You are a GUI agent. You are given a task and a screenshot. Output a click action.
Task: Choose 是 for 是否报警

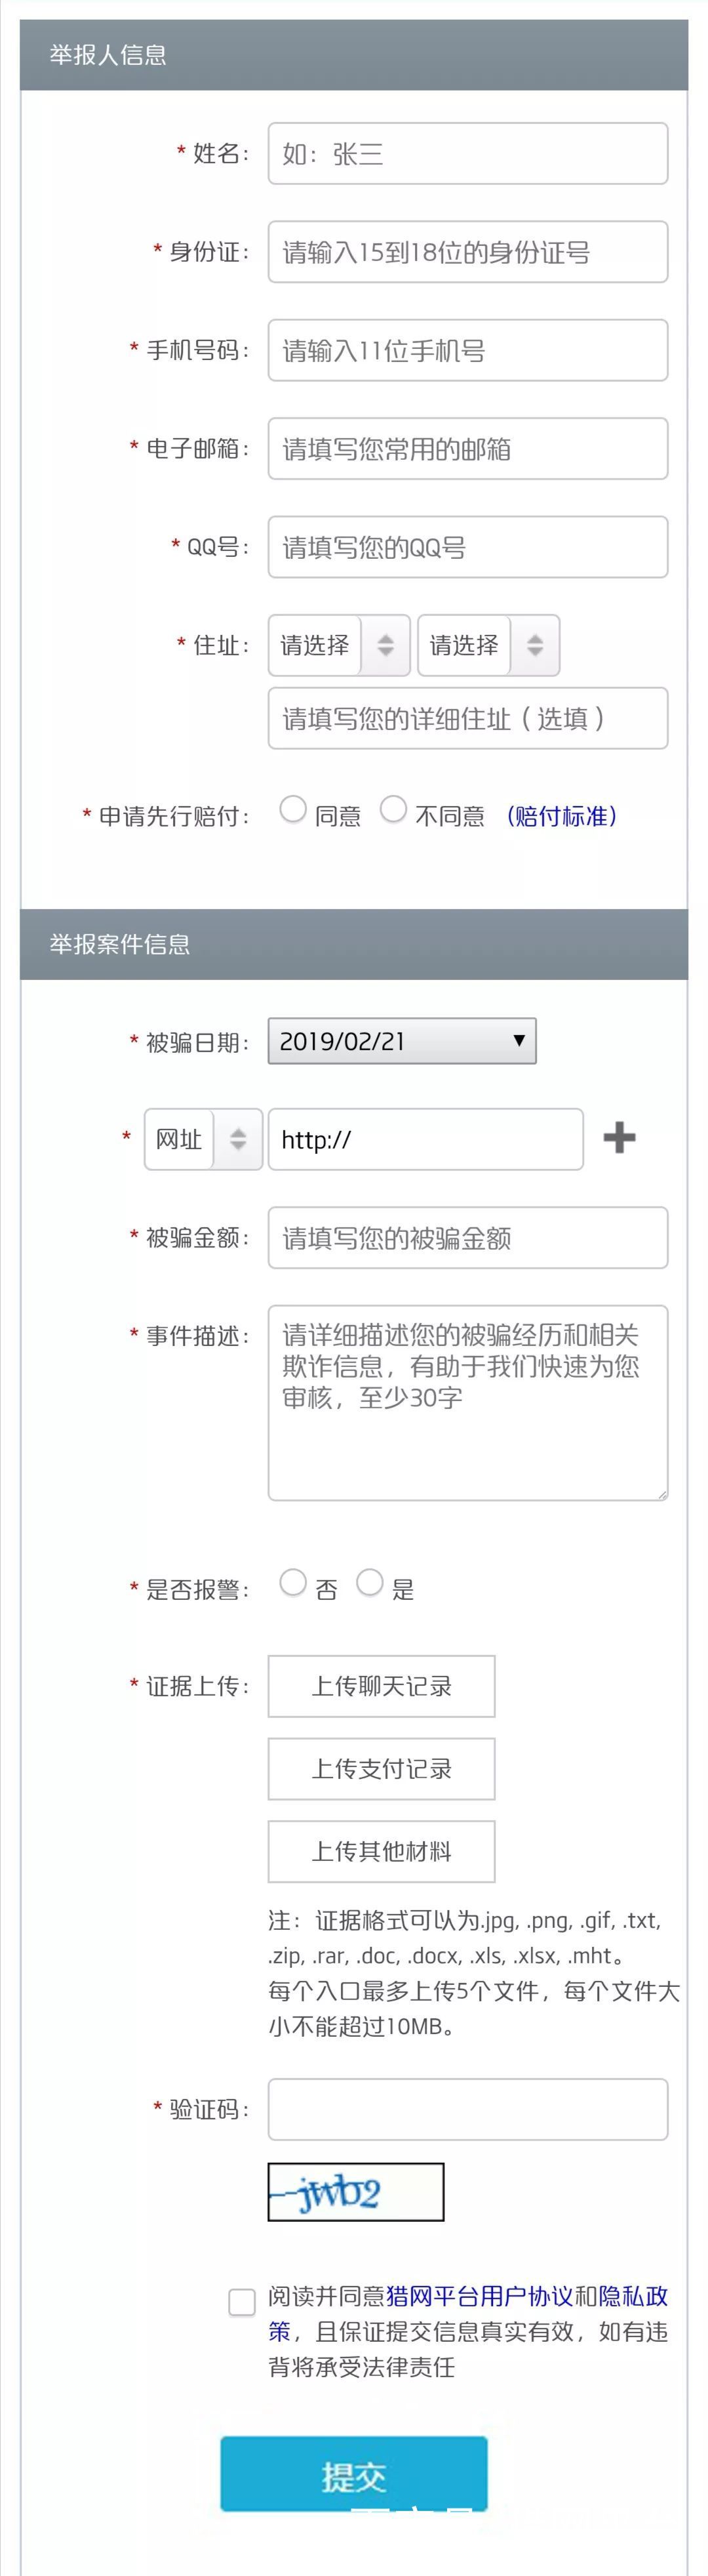coord(371,1584)
